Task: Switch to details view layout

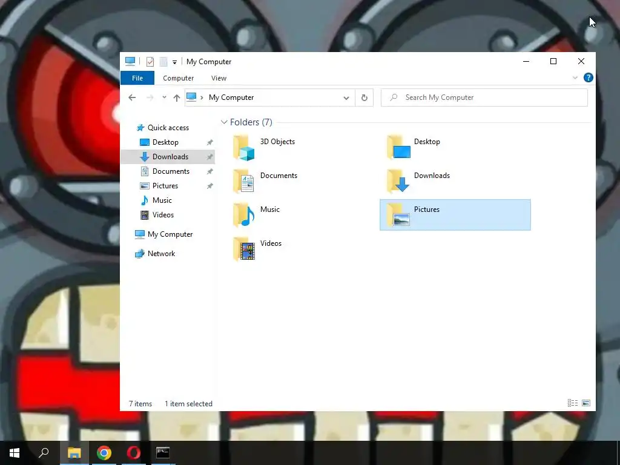Action: (573, 403)
